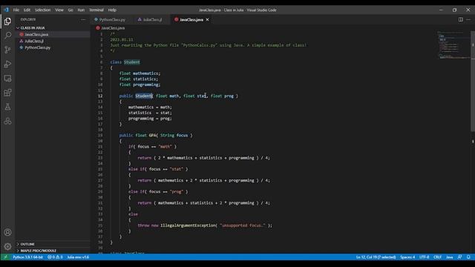This screenshot has height=267, width=475.
Task: Open PythonClass.py in the explorer tree
Action: [x=38, y=47]
